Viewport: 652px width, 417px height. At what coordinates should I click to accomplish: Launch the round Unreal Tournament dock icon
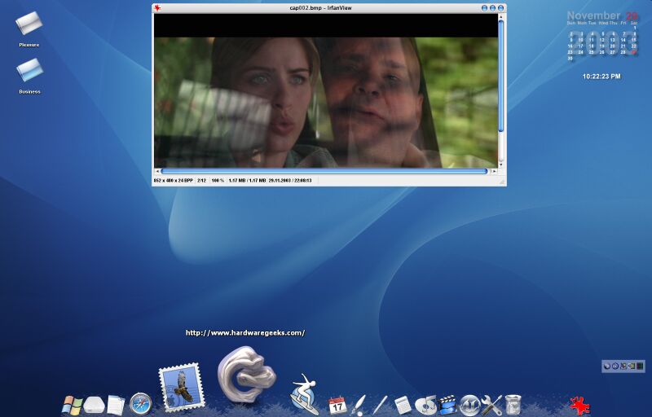point(470,406)
